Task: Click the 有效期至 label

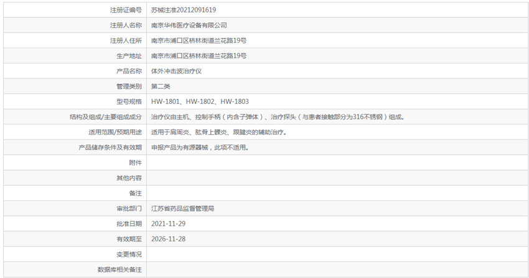Action: click(129, 239)
